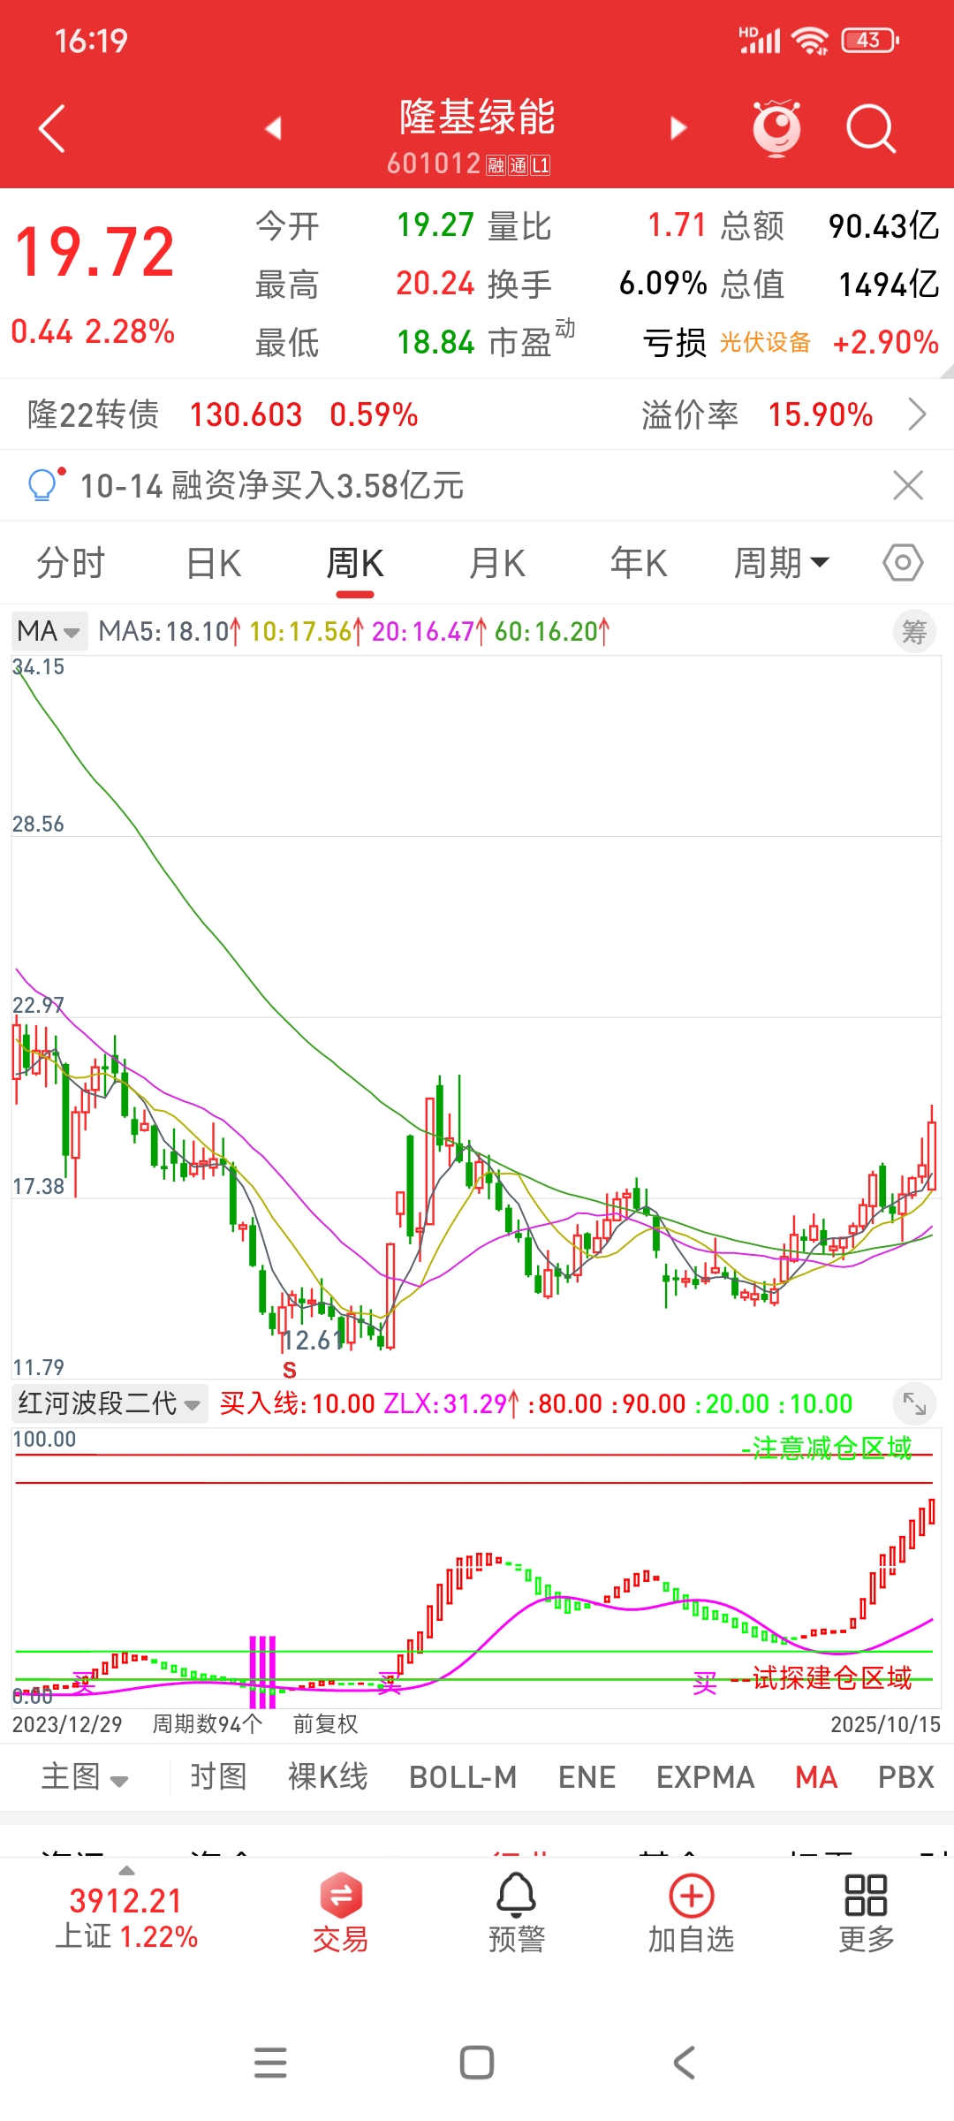
Task: Open chart settings hexagon icon
Action: tap(903, 562)
